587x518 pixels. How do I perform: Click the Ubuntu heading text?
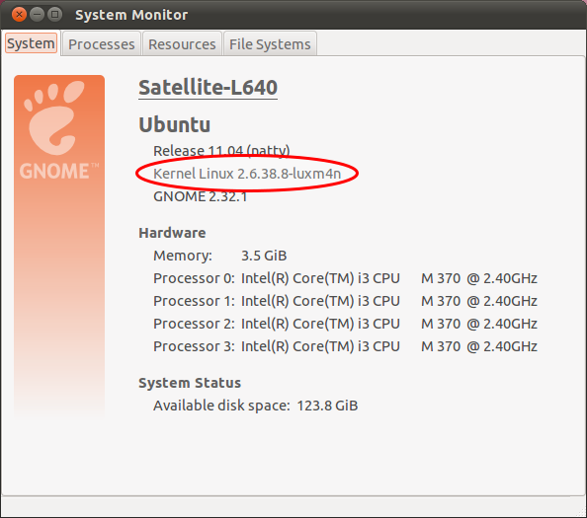click(175, 124)
